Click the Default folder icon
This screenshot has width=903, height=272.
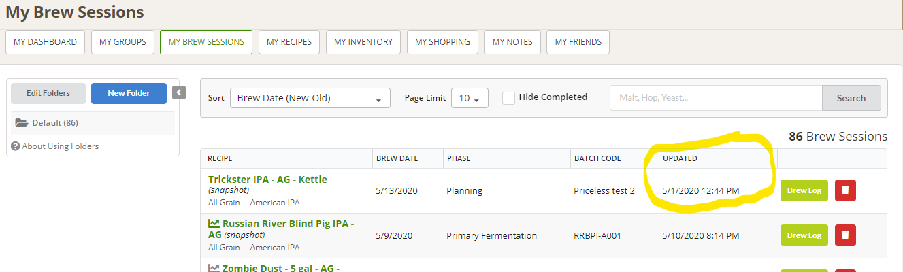pos(22,123)
